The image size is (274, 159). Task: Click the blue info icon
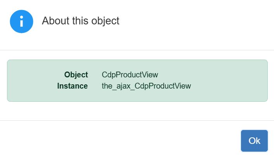(21, 22)
